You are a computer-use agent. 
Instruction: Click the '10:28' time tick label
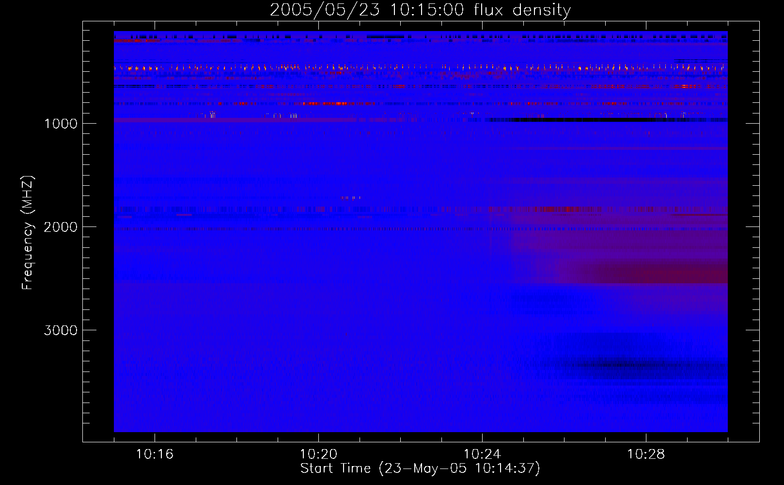point(646,454)
